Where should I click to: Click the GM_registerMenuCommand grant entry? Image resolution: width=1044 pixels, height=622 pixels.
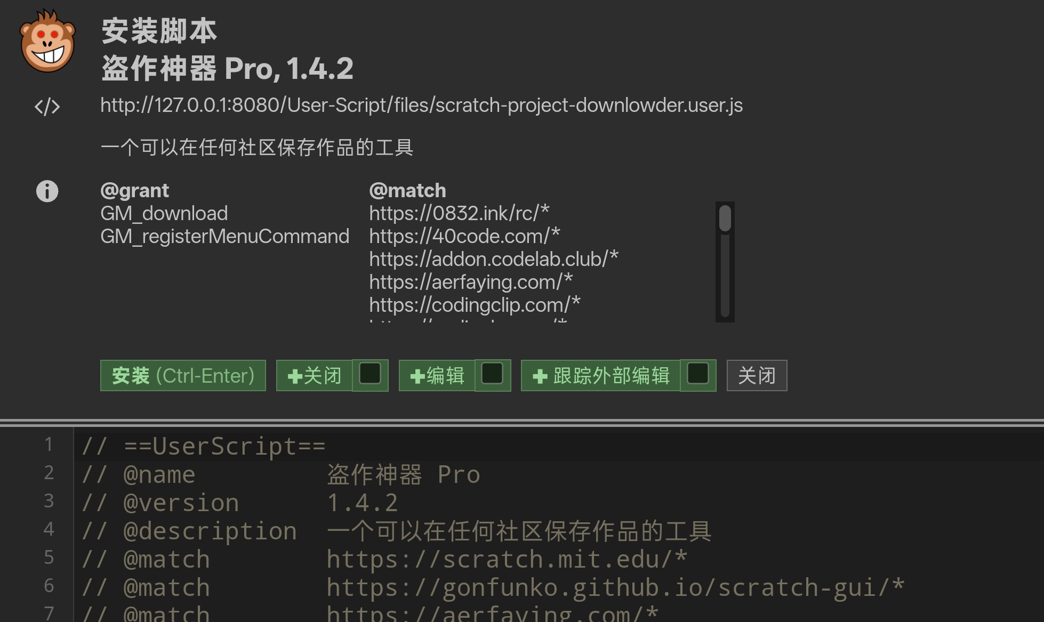click(x=224, y=236)
